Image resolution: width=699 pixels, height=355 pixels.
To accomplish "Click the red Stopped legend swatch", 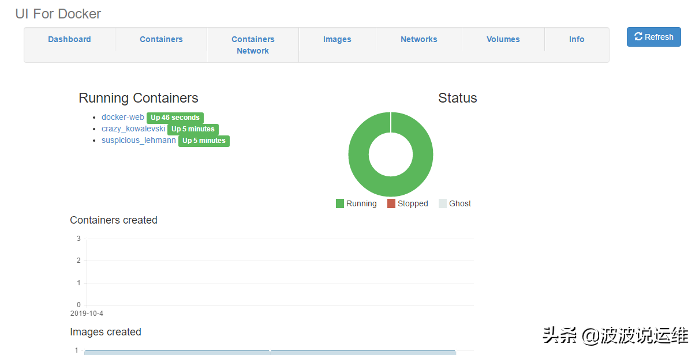I will 391,203.
